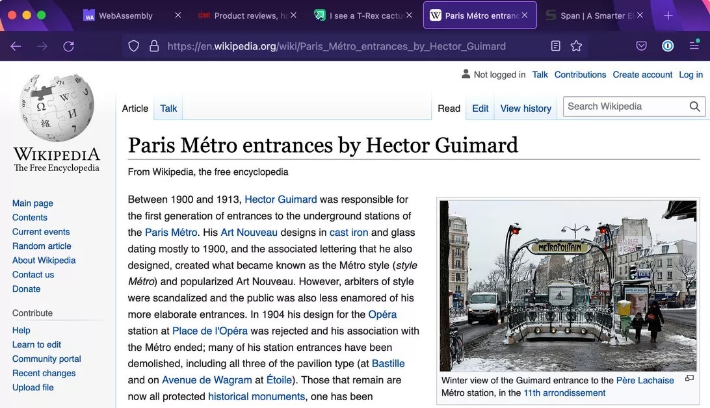Click the Wikipedia globe logo
Viewport: 710px width, 408px height.
pyautogui.click(x=57, y=108)
